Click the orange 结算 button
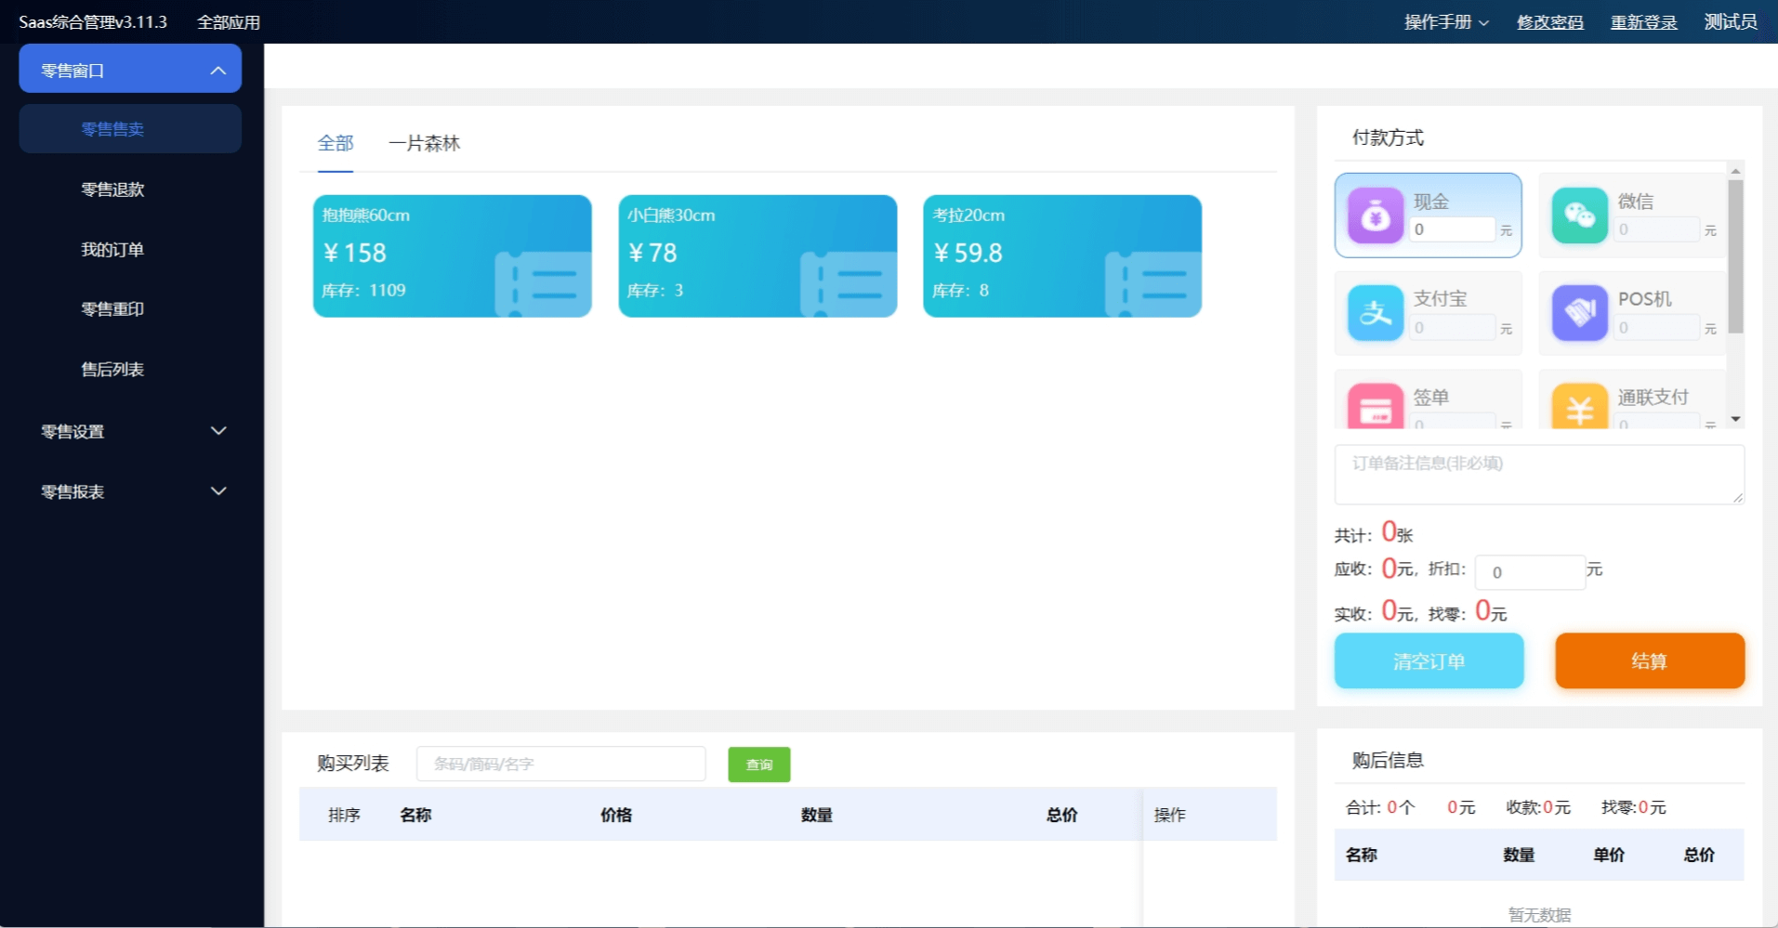The height and width of the screenshot is (928, 1778). coord(1650,661)
